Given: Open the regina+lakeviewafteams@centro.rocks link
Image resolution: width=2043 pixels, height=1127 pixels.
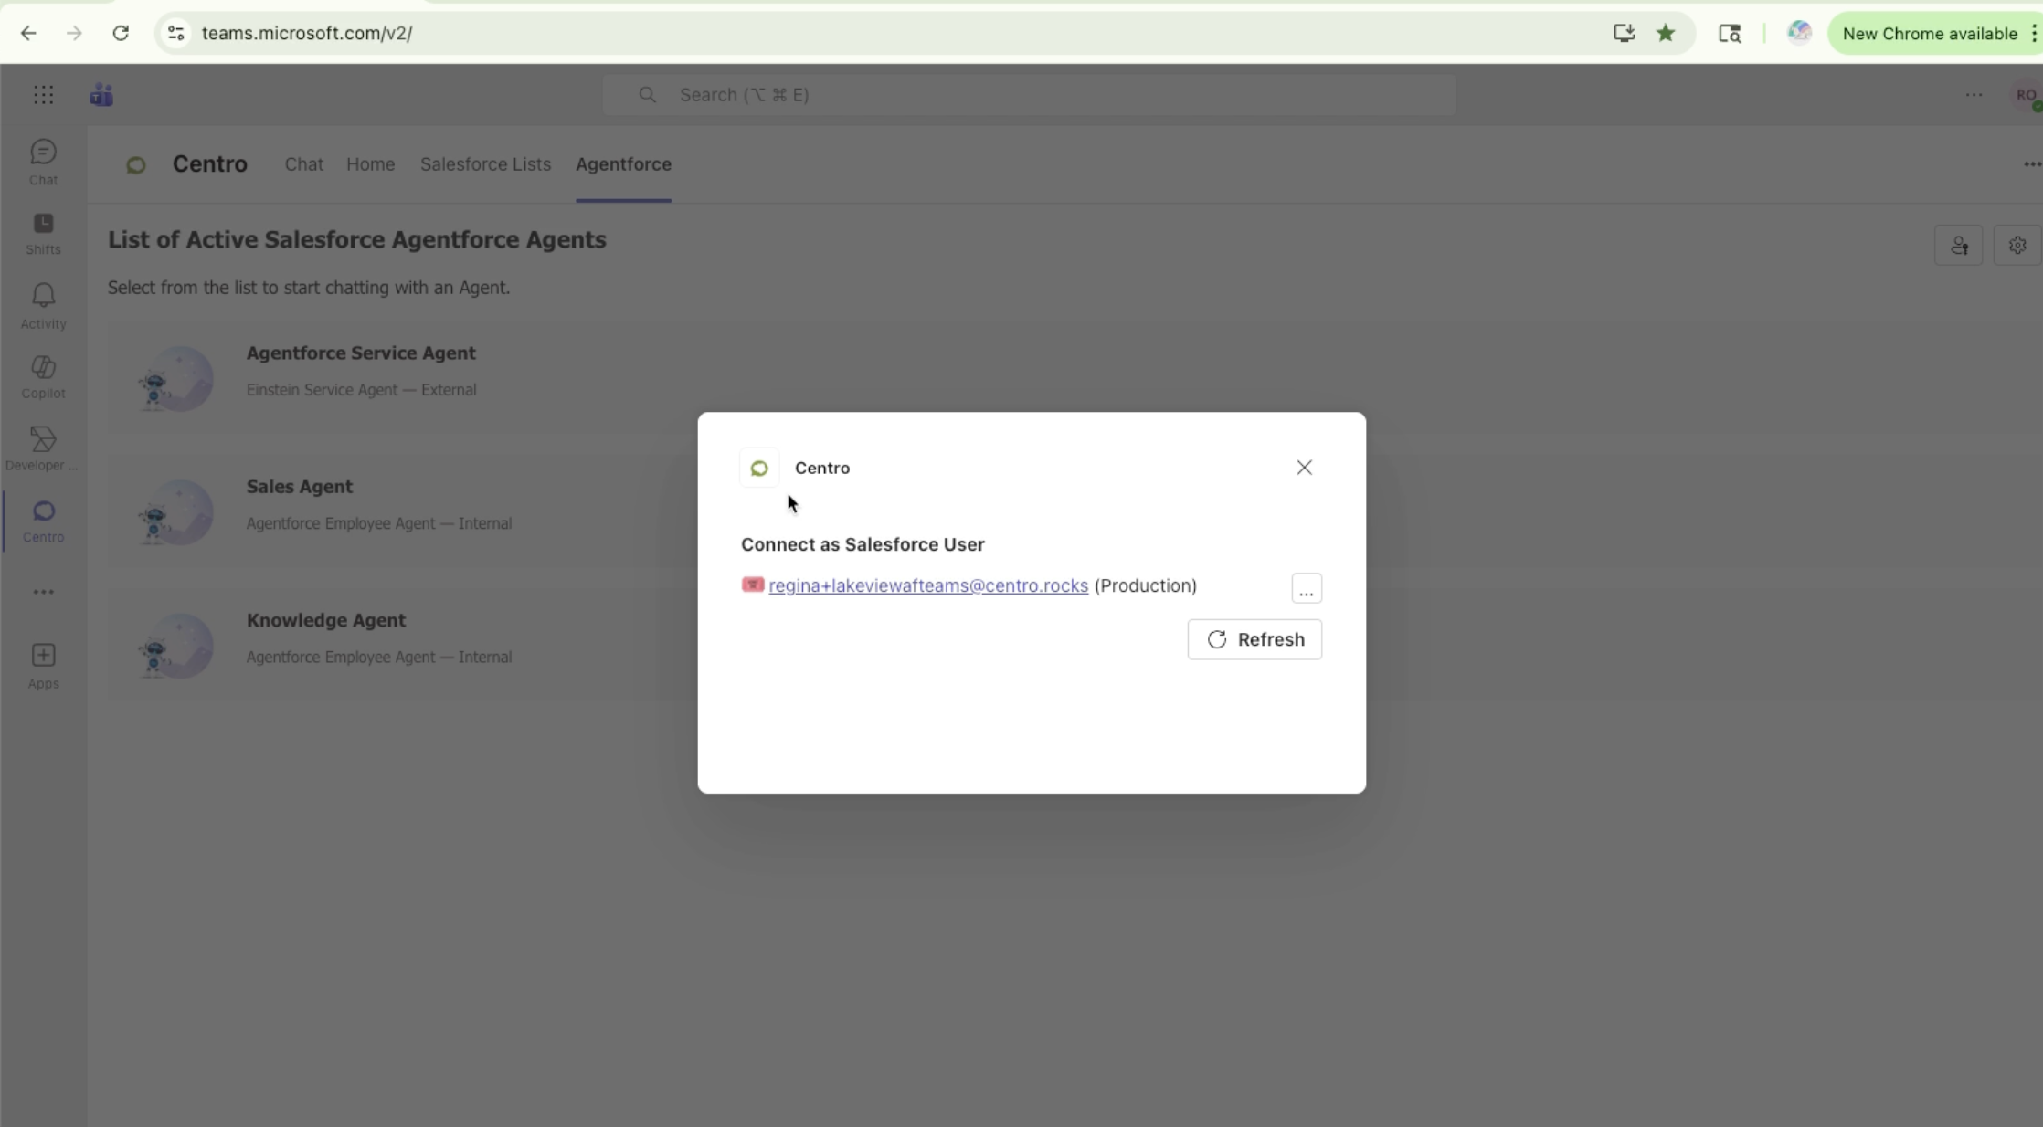Looking at the screenshot, I should point(928,585).
